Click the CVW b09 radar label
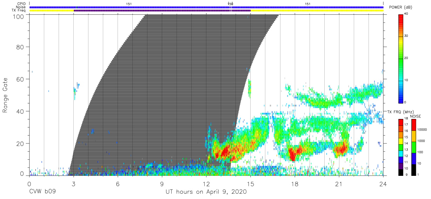The image size is (431, 199). 42,192
